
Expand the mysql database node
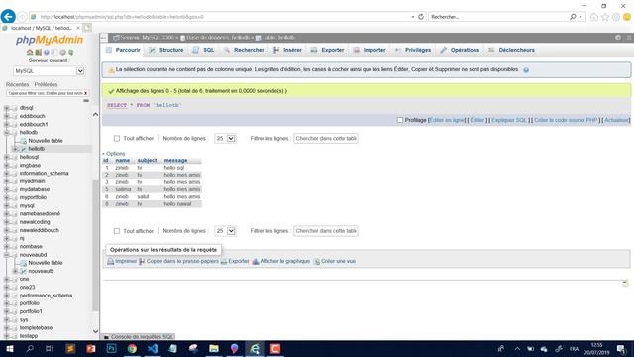[6, 206]
